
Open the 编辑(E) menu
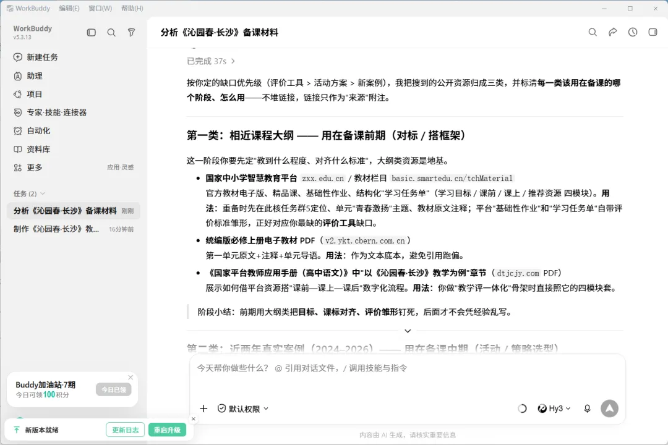coord(69,8)
